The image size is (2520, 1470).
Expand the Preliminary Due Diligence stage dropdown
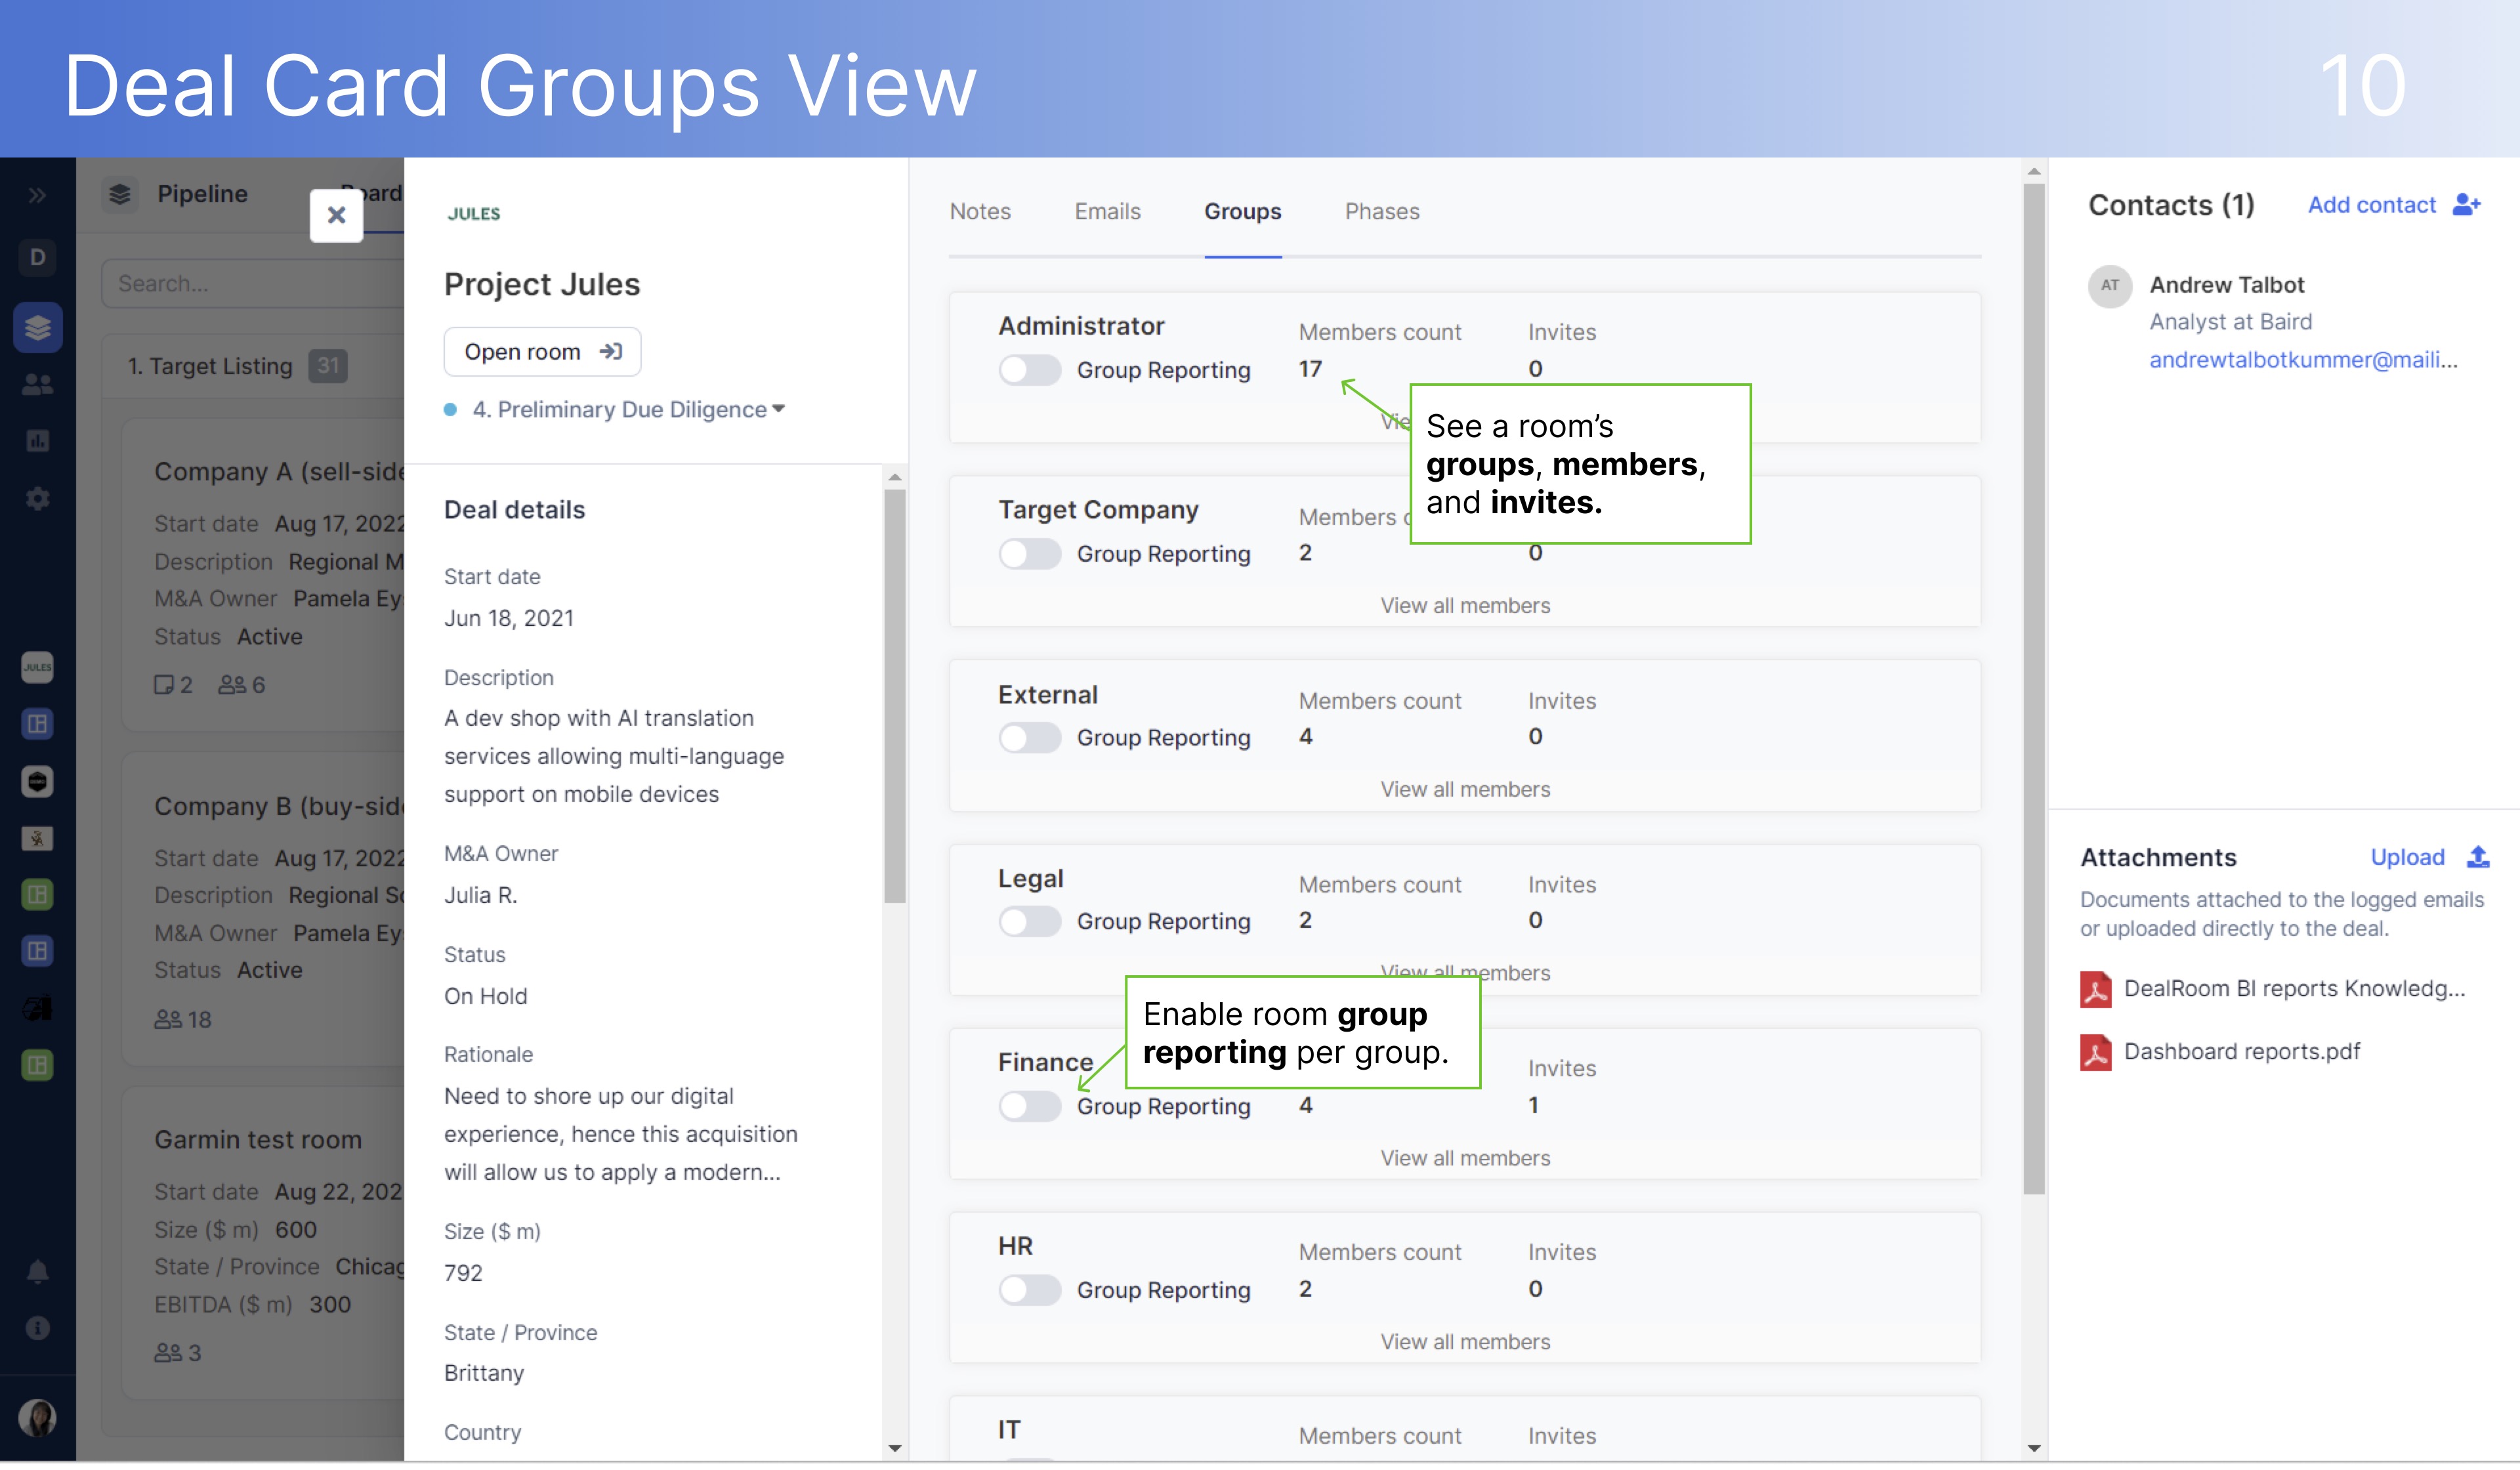click(x=779, y=409)
